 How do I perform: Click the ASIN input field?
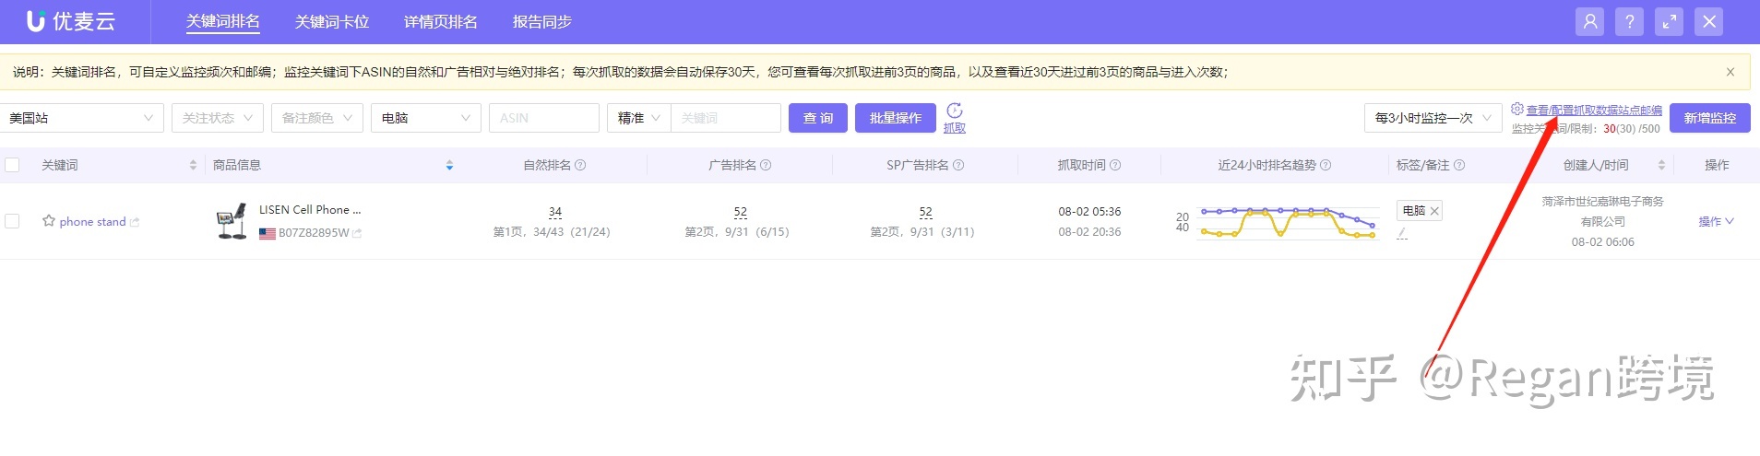[x=543, y=118]
